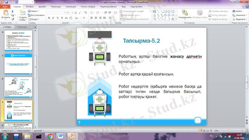Create a new slide with Создать слайд

point(23,15)
